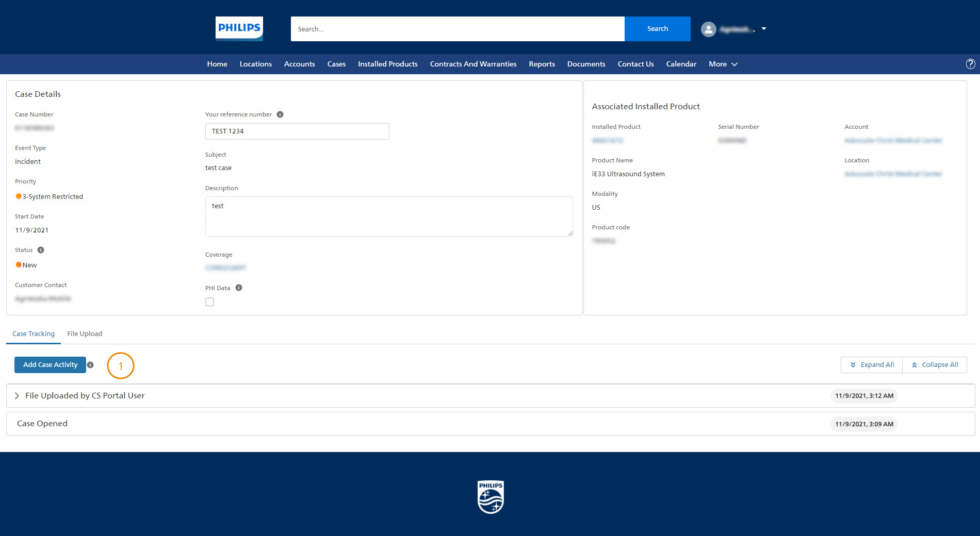This screenshot has width=980, height=536.
Task: Open the More navigation dropdown
Action: pyautogui.click(x=723, y=64)
